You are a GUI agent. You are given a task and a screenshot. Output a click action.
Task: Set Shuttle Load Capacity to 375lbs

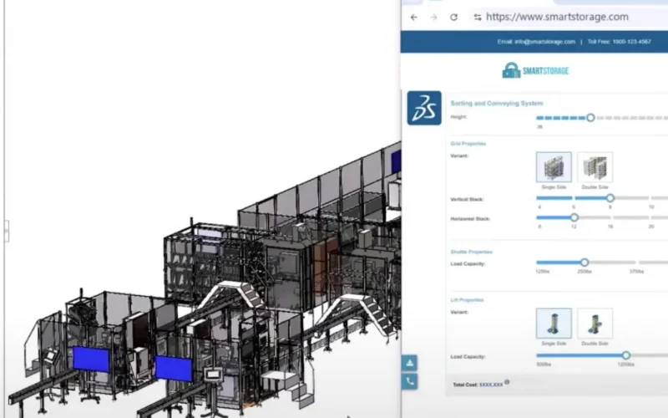636,263
